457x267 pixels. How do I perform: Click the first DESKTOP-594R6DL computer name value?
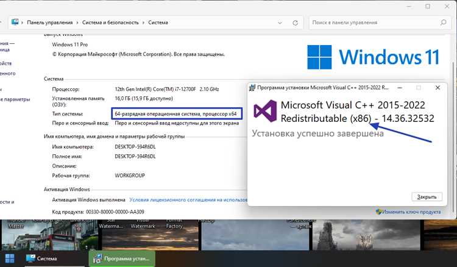tap(135, 147)
